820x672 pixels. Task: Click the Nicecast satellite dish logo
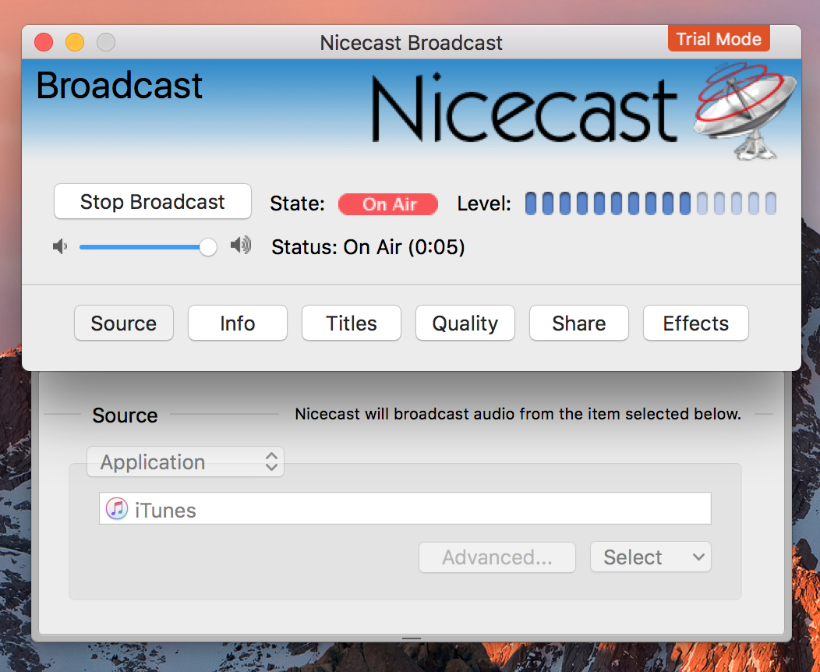pyautogui.click(x=744, y=111)
